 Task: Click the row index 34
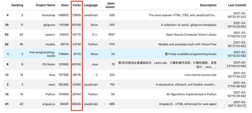(x=7, y=44)
